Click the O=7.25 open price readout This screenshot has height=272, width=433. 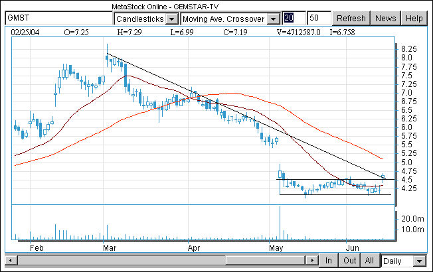(x=76, y=33)
